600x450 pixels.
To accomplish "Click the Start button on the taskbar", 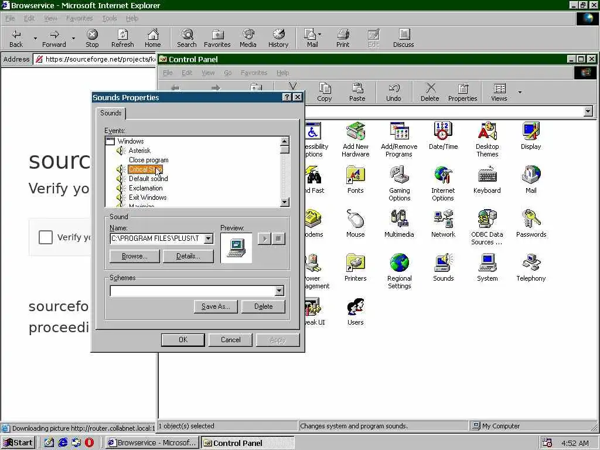I will click(18, 443).
